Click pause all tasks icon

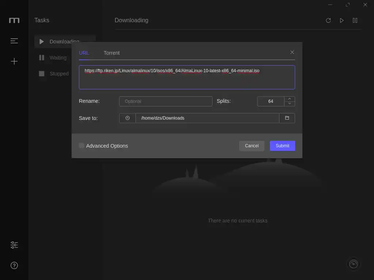pos(355,20)
